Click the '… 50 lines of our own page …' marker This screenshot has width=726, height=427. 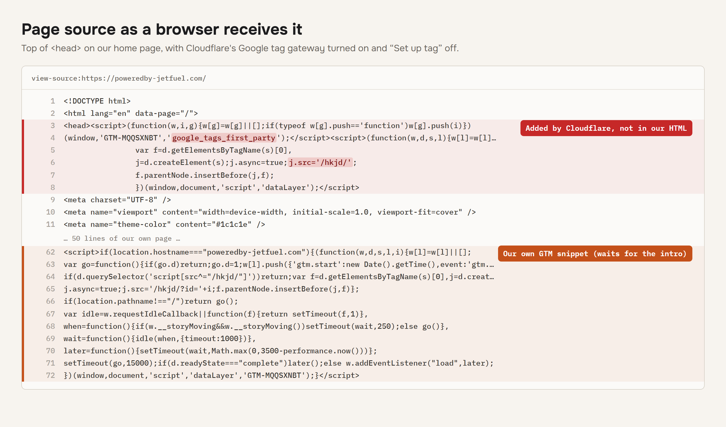(x=122, y=239)
